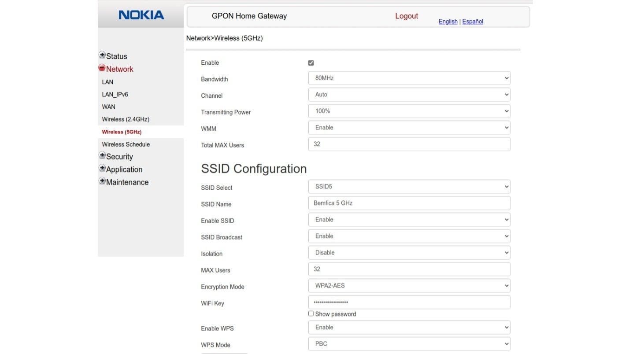Screen dimensions: 629x354
Task: Open the Encryption Mode dropdown
Action: pos(409,286)
